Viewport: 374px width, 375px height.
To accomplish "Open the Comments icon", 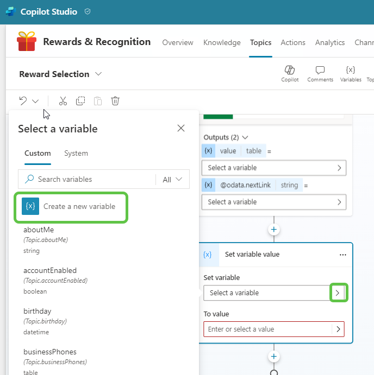I will tap(320, 73).
